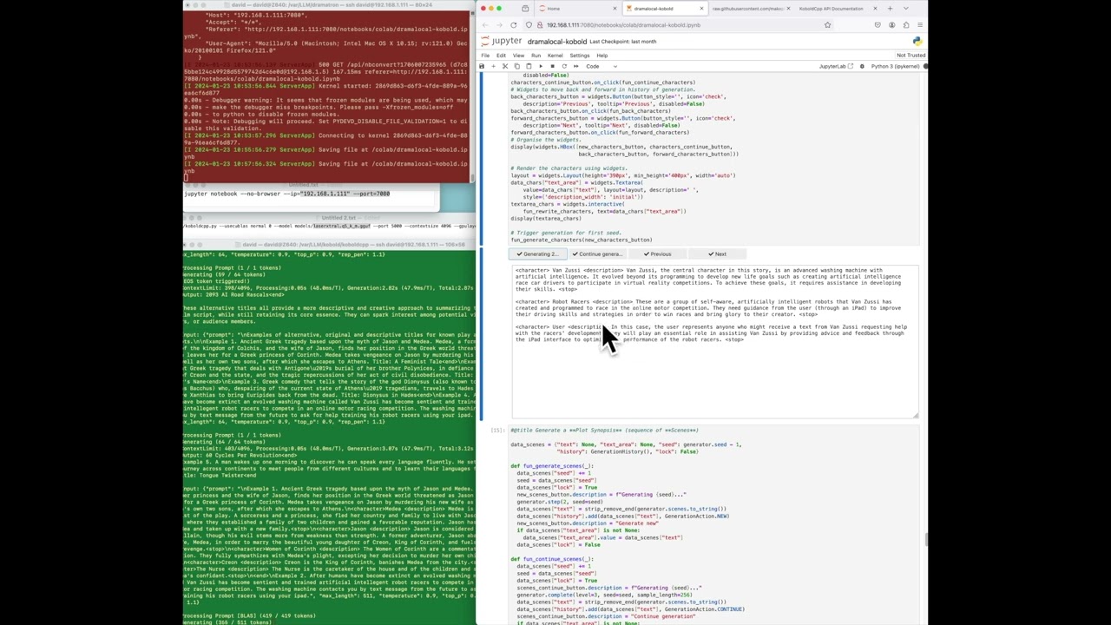Open the File menu in Jupyter
This screenshot has width=1111, height=625.
click(x=485, y=56)
